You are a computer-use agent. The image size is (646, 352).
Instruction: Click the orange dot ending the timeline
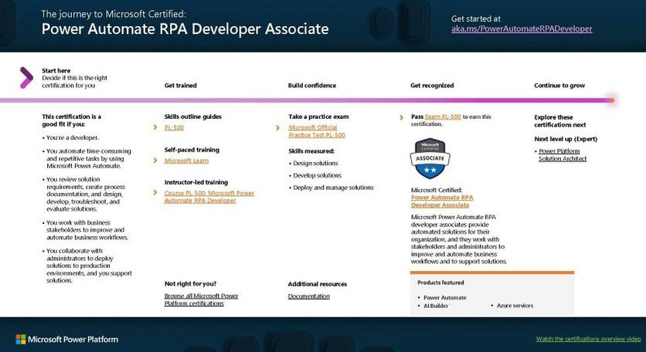click(612, 100)
